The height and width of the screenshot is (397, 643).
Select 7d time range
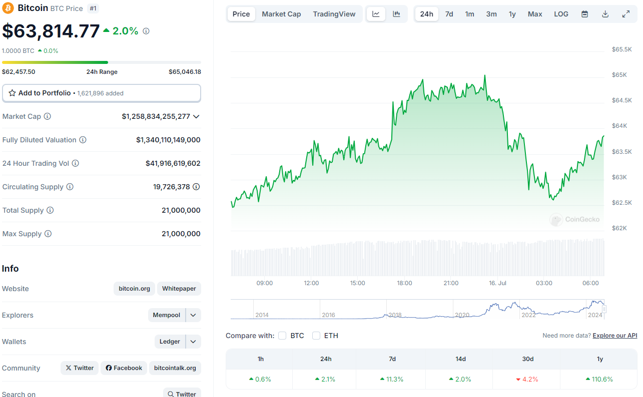point(449,14)
